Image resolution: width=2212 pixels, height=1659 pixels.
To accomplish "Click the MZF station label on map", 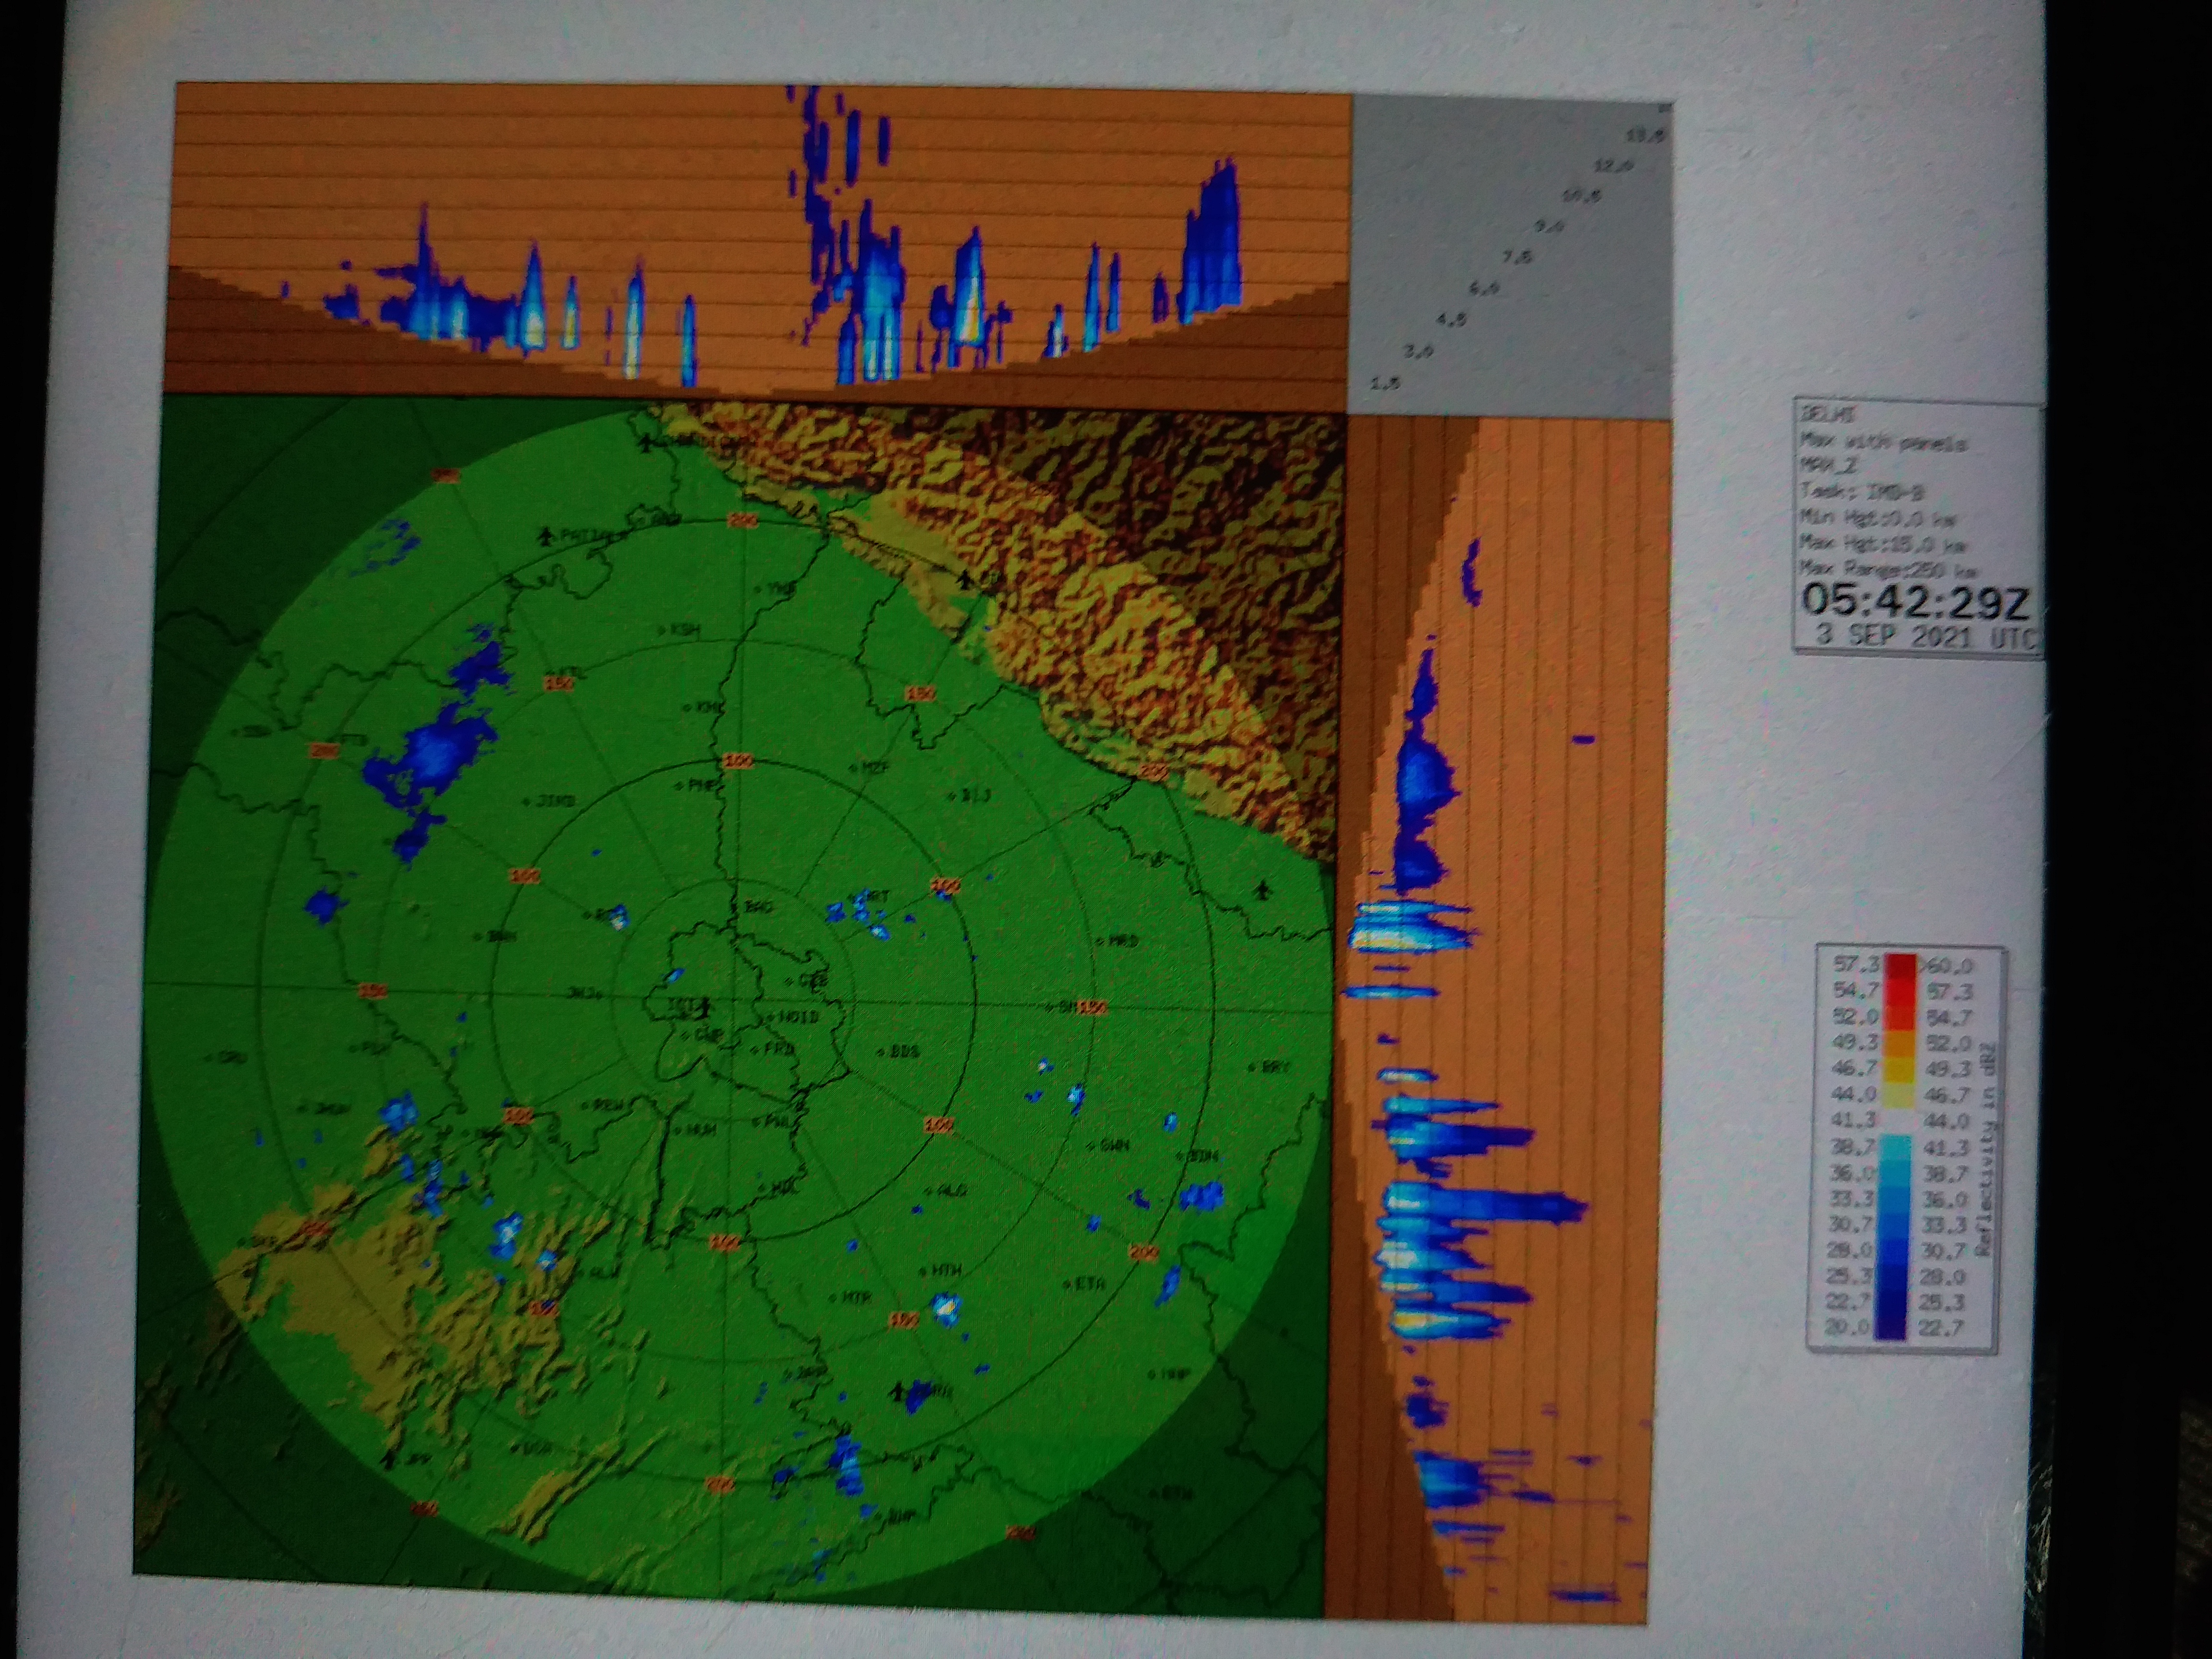I will [x=875, y=767].
